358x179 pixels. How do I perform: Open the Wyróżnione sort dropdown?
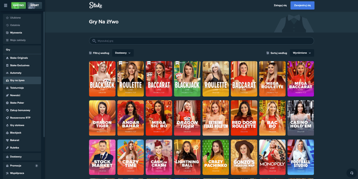pos(302,53)
